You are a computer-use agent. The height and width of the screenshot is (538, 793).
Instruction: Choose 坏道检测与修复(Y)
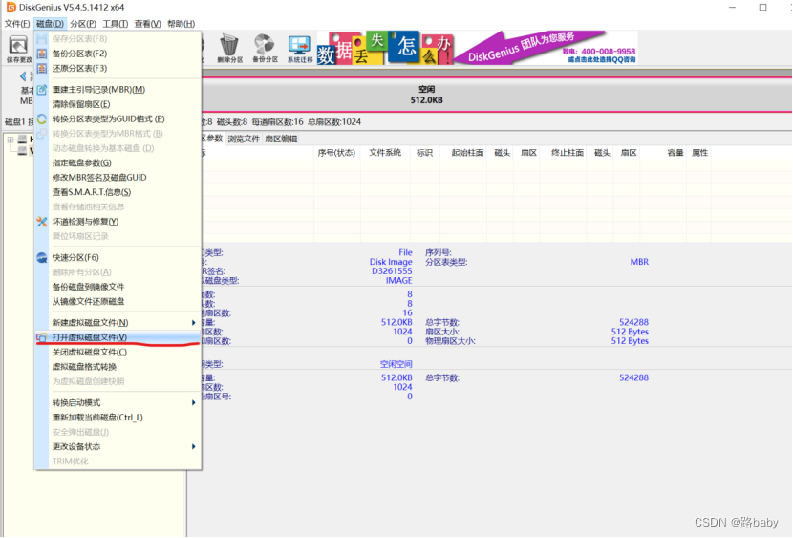click(118, 222)
